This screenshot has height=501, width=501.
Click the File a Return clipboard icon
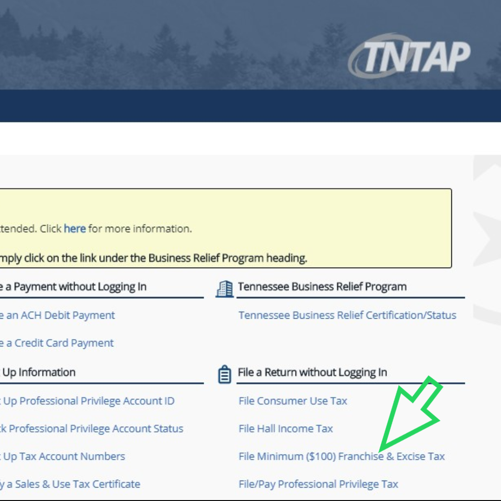225,374
